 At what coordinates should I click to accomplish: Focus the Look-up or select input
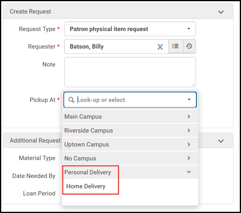pyautogui.click(x=129, y=100)
